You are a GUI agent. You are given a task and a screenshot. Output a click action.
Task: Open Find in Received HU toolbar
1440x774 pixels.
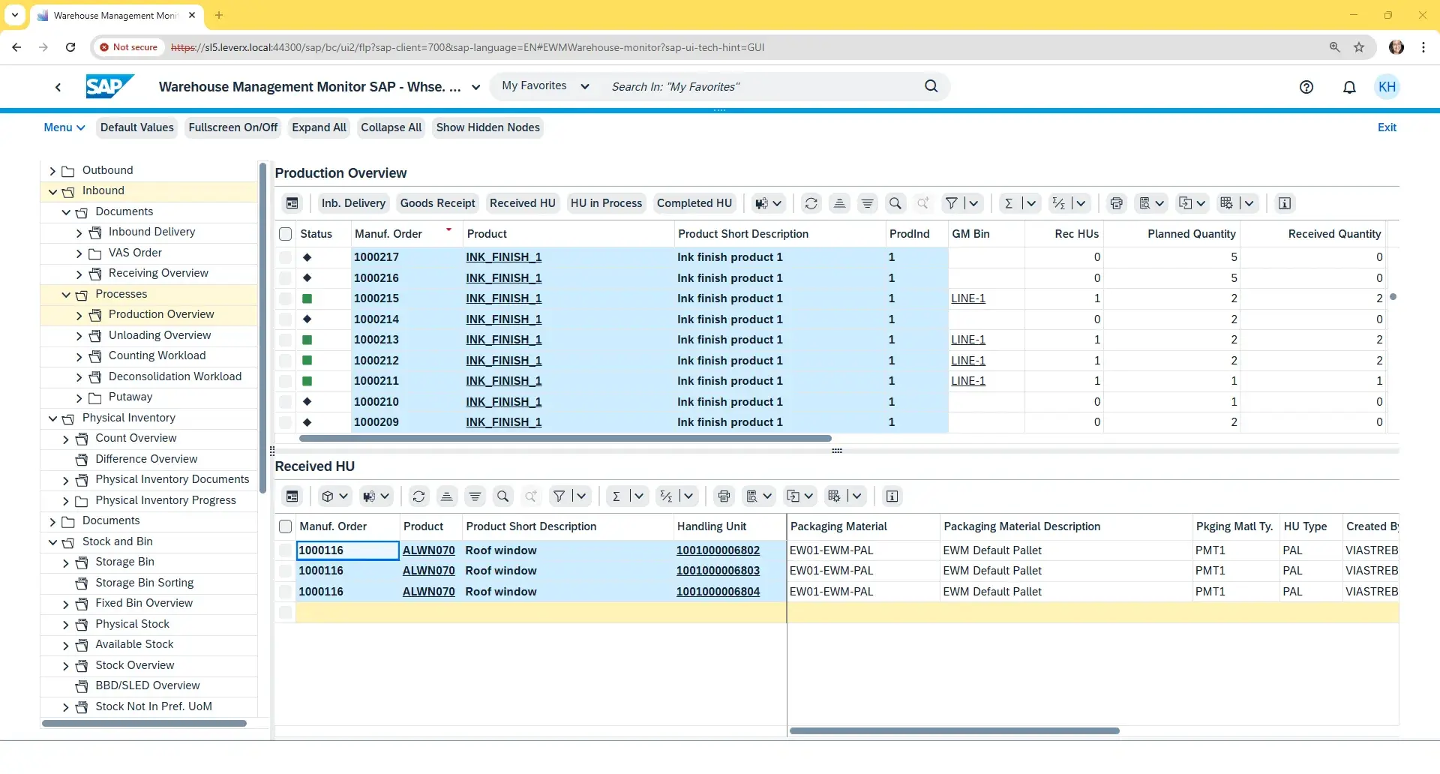tap(502, 496)
